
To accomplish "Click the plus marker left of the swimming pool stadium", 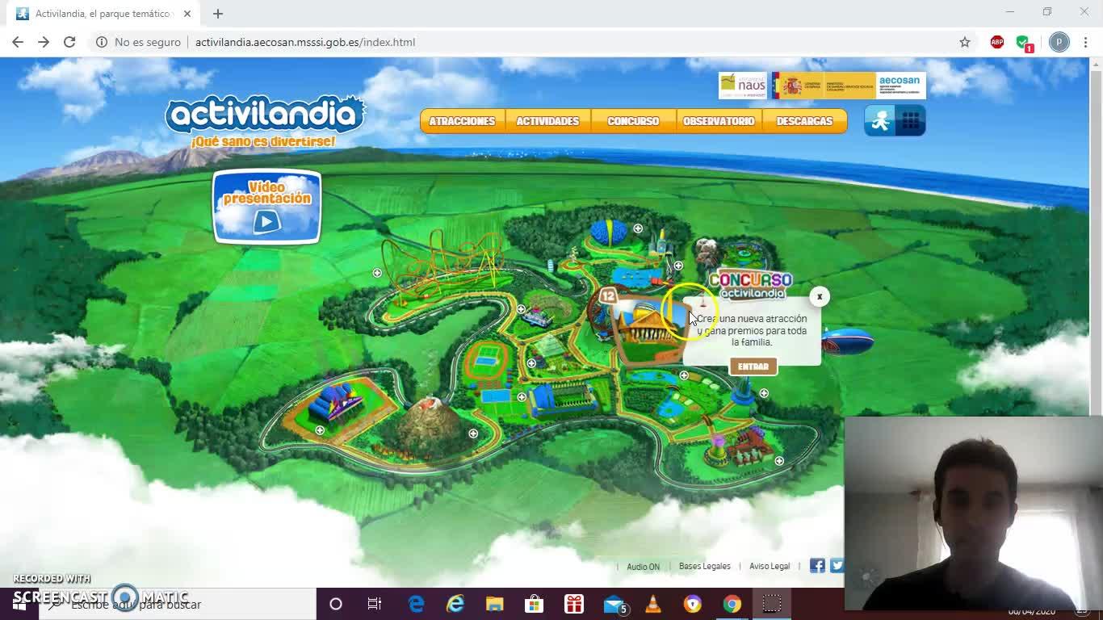I will (x=522, y=396).
